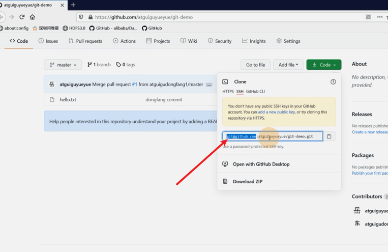Click the 岳 contributor avatar

point(357,211)
